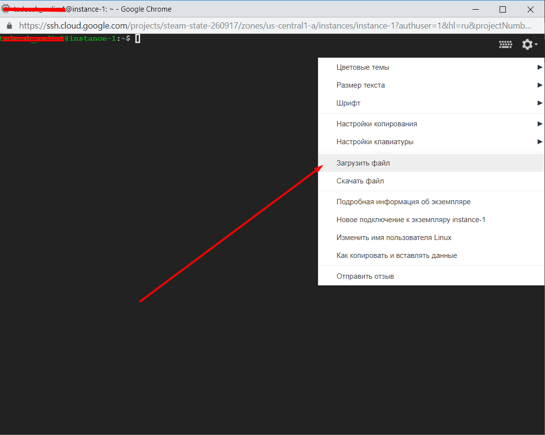
Task: Click the terminal cursor at the prompt
Action: pos(138,39)
